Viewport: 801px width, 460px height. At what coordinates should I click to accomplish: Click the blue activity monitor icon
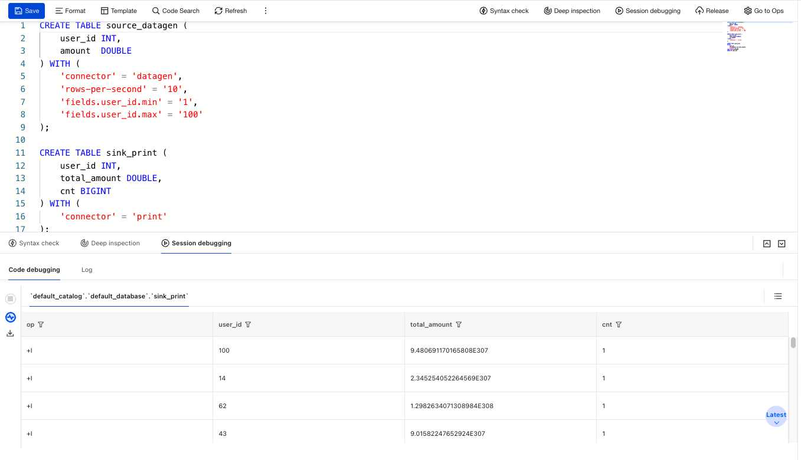(11, 317)
